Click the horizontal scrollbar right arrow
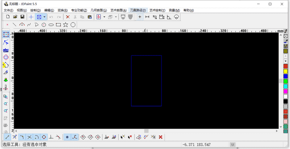 click(x=277, y=131)
